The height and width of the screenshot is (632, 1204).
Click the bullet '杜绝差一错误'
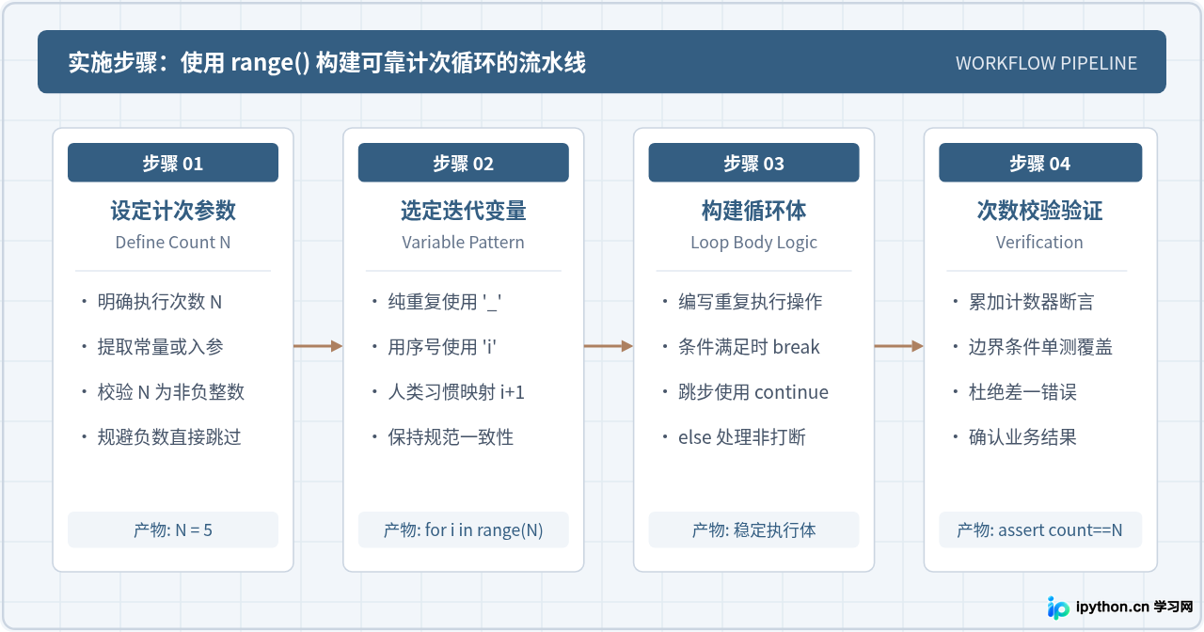tap(1022, 392)
